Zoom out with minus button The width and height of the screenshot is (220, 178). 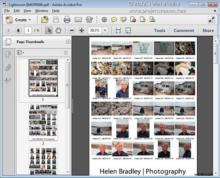click(x=72, y=30)
